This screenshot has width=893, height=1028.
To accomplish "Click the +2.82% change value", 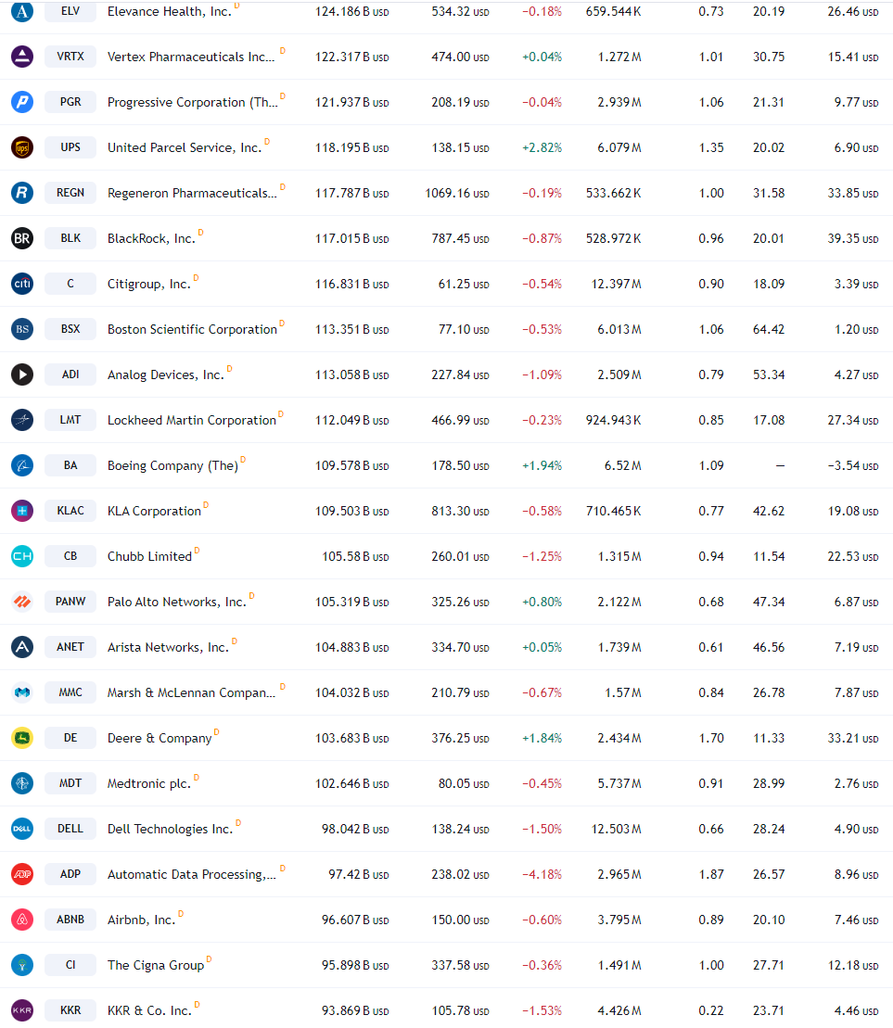I will pyautogui.click(x=542, y=147).
